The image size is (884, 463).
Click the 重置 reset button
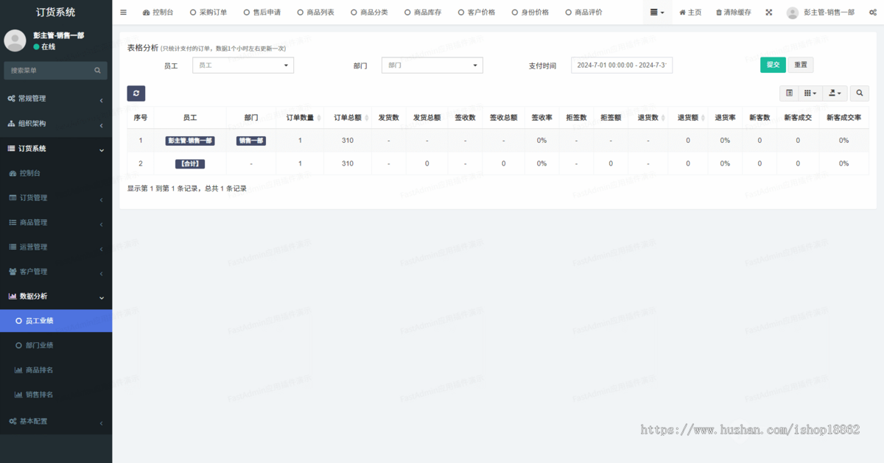(x=801, y=65)
